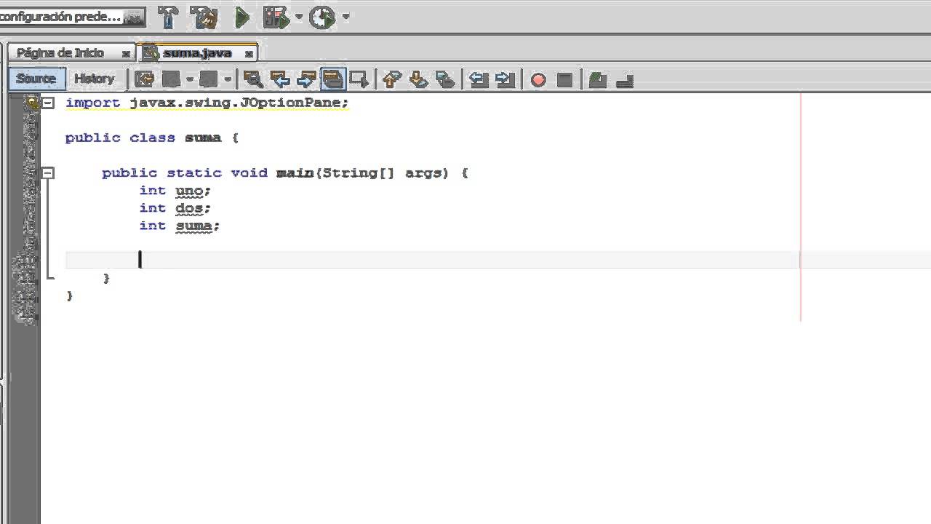Switch to History view

click(95, 79)
